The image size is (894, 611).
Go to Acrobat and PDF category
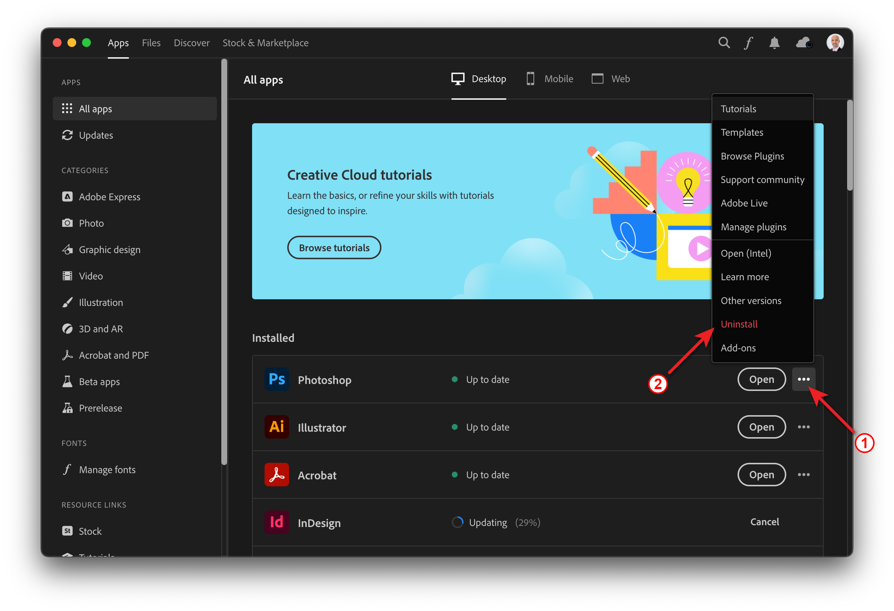[x=134, y=355]
